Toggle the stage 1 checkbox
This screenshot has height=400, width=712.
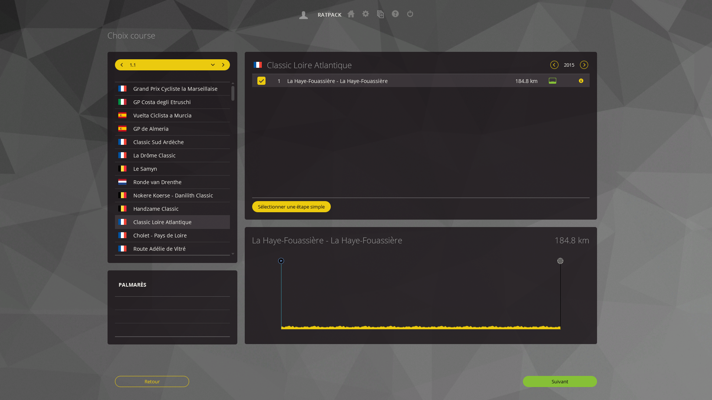[261, 81]
